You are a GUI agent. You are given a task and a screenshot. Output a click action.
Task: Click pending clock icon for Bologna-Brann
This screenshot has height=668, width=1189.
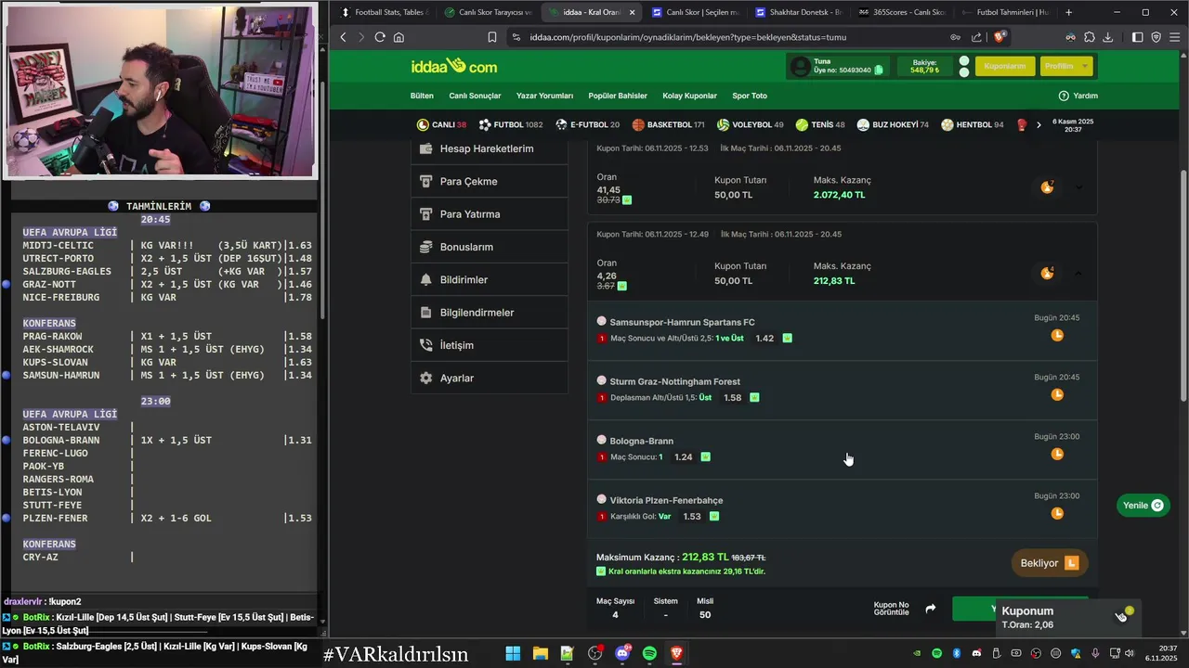click(1057, 454)
